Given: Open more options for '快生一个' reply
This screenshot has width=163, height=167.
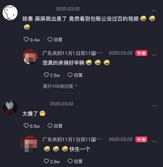Looking at the screenshot, I should coord(154,141).
